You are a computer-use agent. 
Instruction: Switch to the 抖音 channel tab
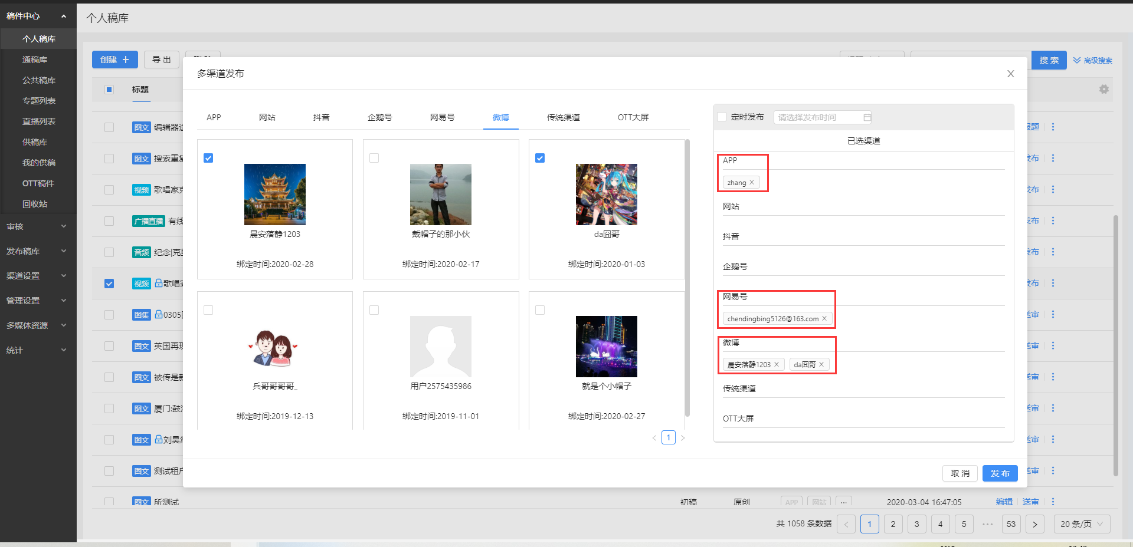click(321, 117)
